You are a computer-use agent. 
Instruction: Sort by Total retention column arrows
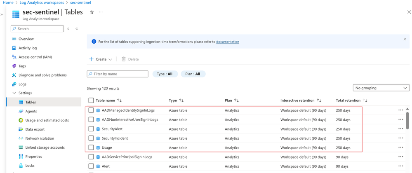click(365, 100)
